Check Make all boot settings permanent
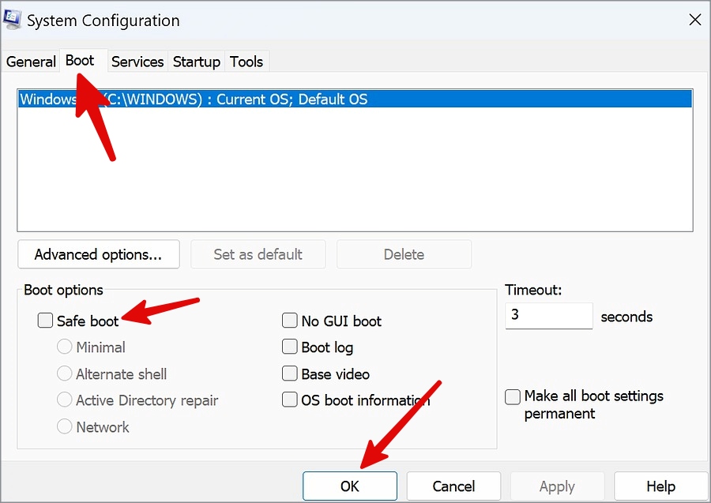The image size is (711, 503). [x=513, y=397]
